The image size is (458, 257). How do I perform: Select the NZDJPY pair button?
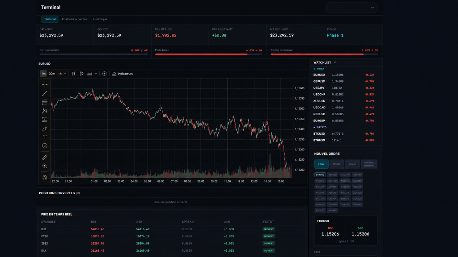332,211
